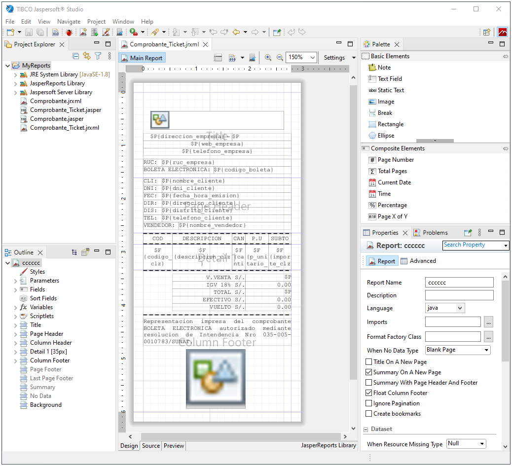Switch to the Preview tab
Image resolution: width=512 pixels, height=466 pixels.
pyautogui.click(x=174, y=446)
